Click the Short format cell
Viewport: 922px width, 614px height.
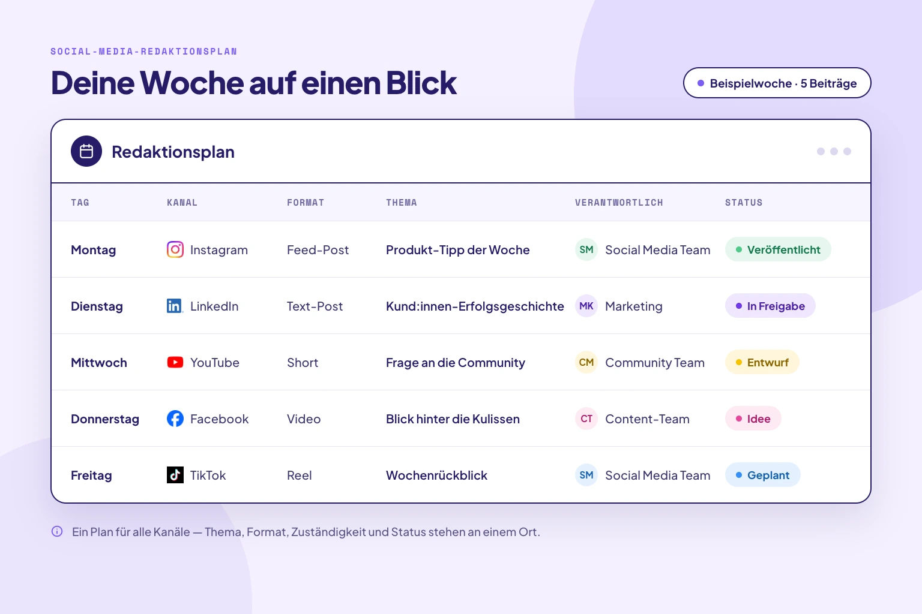[303, 363]
